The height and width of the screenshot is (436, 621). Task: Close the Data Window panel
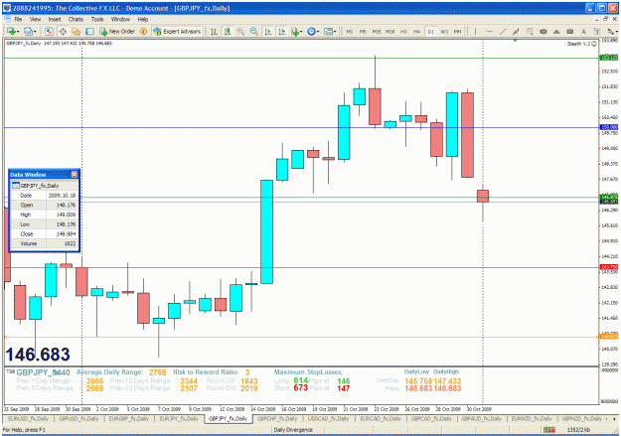pos(75,174)
